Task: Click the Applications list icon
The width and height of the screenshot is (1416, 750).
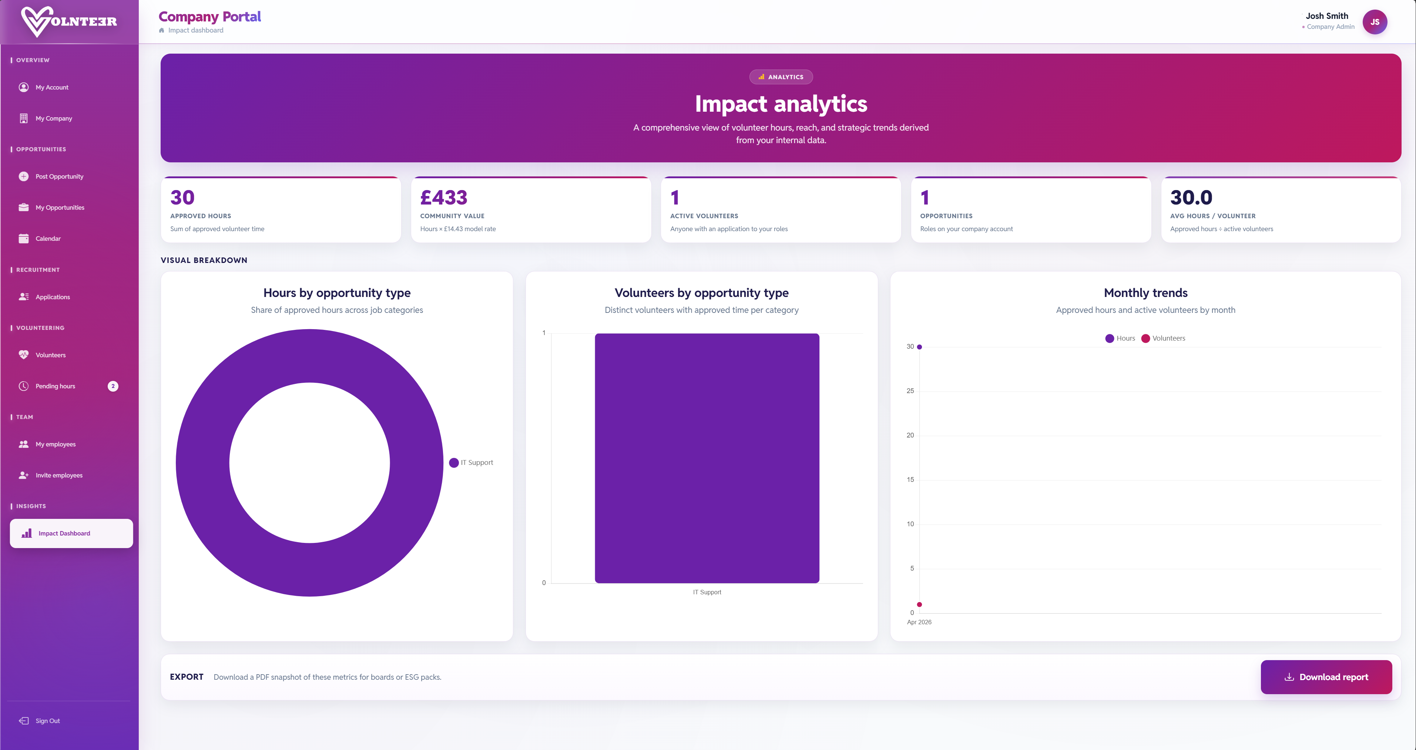Action: pos(24,297)
